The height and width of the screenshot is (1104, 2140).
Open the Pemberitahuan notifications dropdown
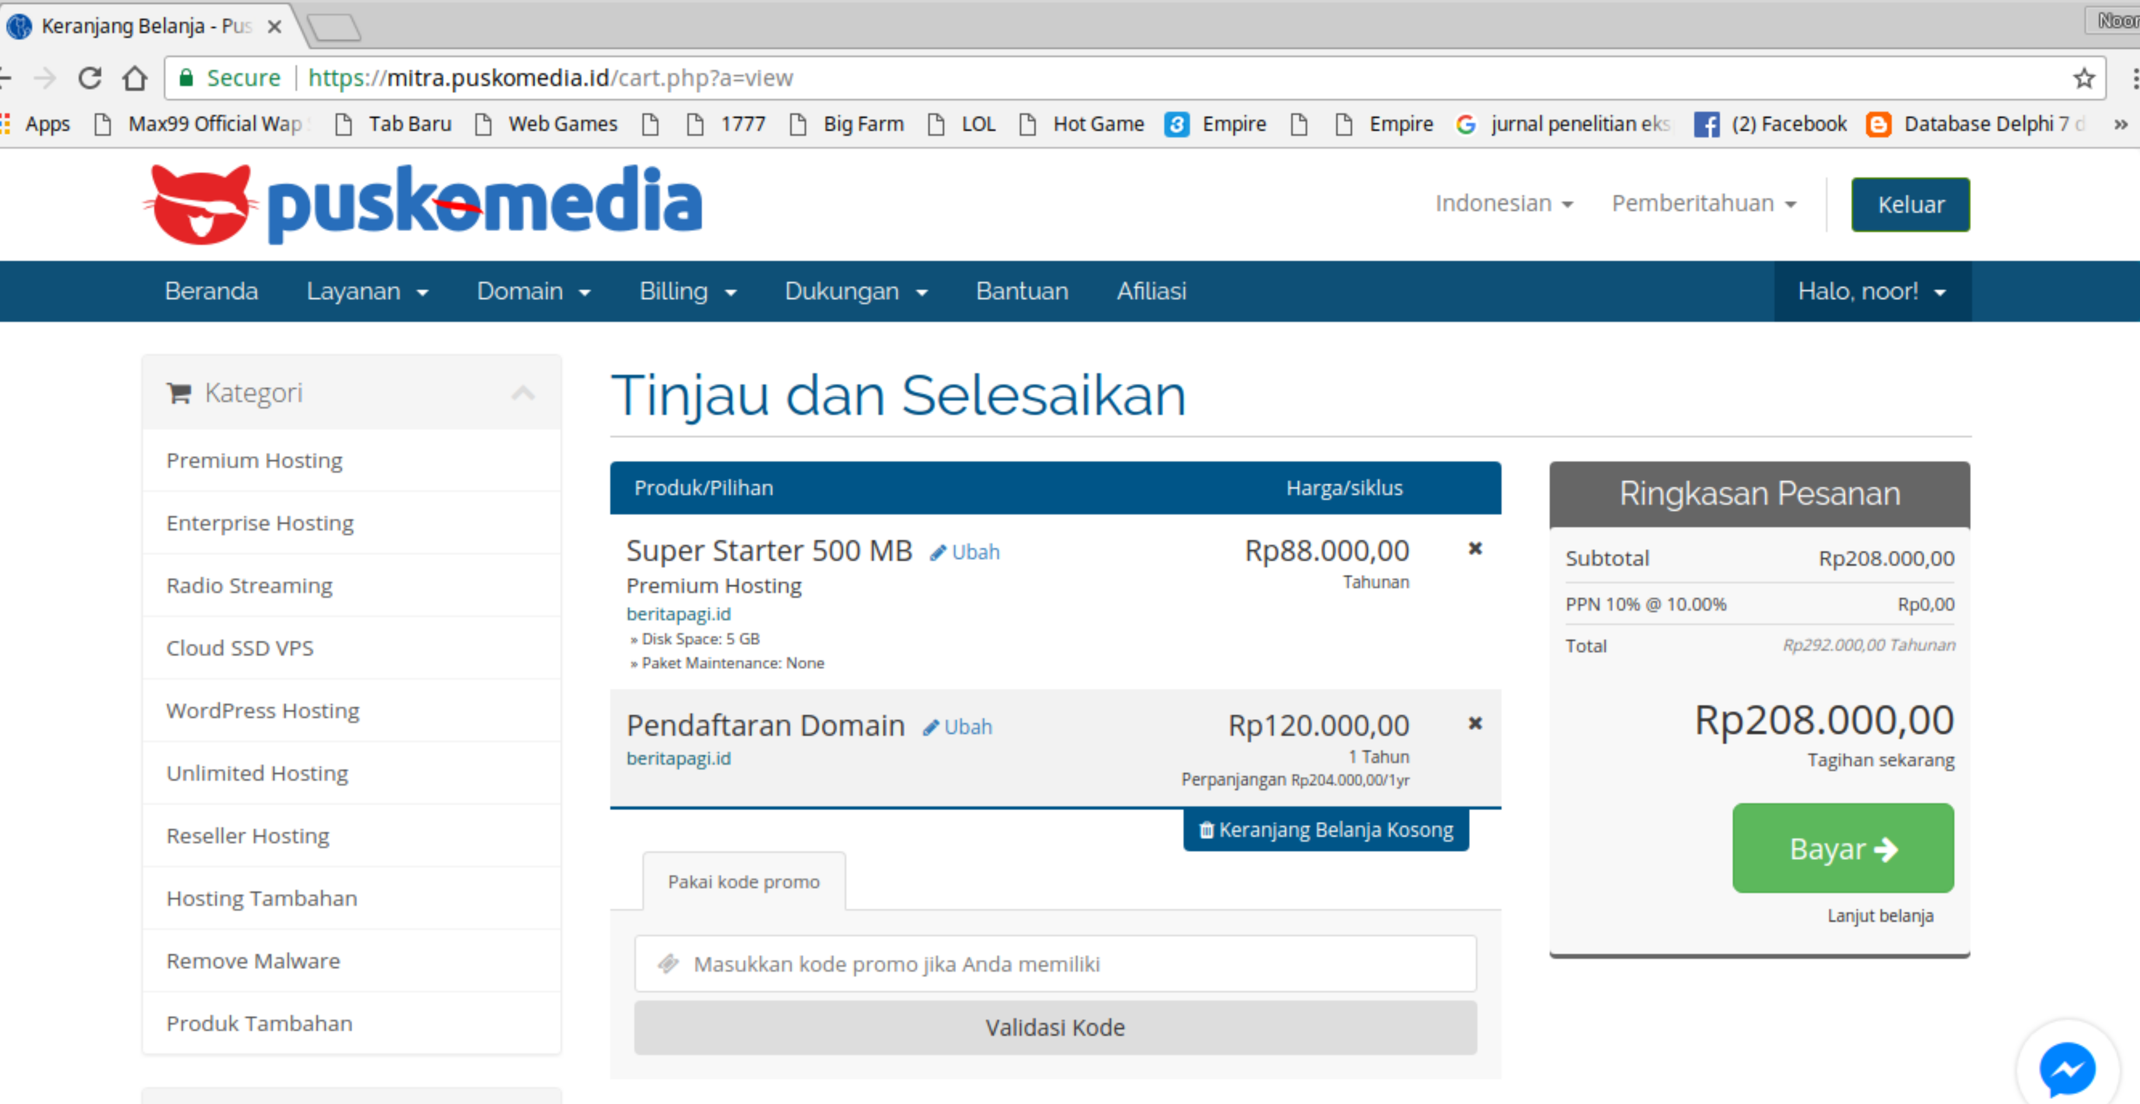coord(1704,203)
